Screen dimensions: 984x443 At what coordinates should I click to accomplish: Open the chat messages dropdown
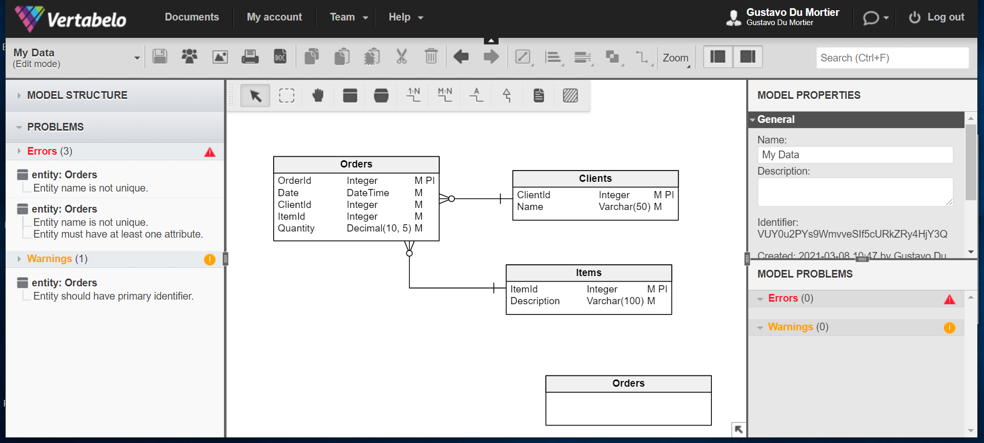coord(875,18)
